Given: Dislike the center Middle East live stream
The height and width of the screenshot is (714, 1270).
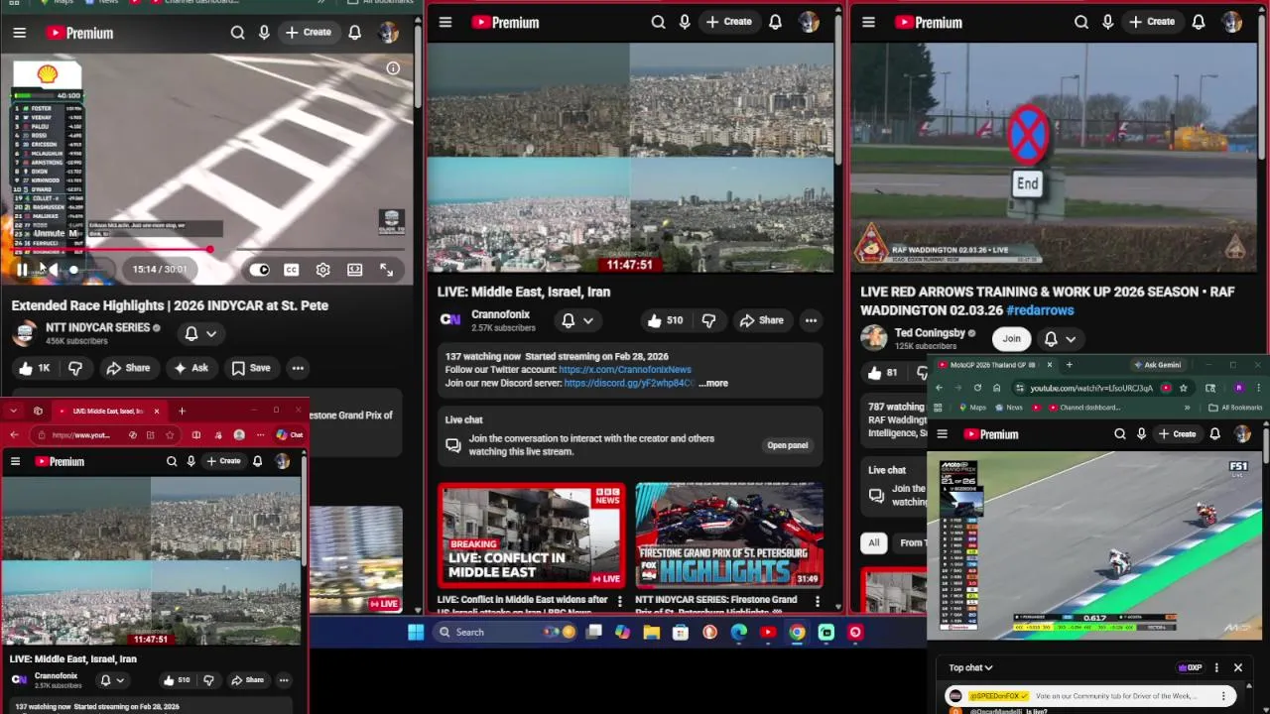Looking at the screenshot, I should (x=708, y=320).
